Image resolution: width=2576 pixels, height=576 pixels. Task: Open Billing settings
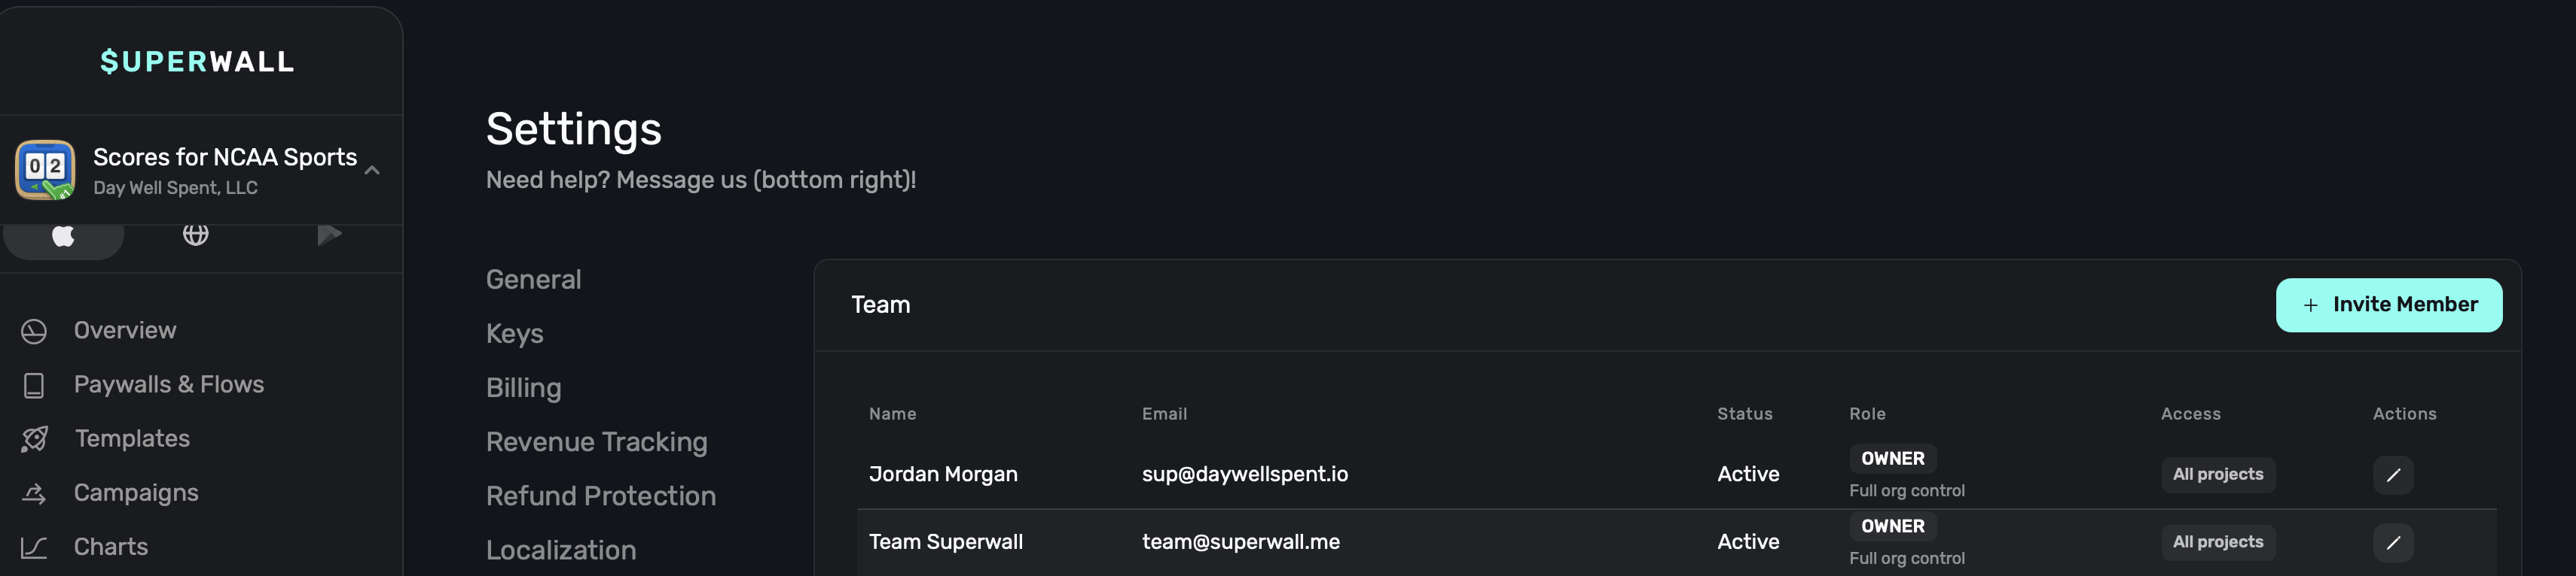[x=523, y=387]
